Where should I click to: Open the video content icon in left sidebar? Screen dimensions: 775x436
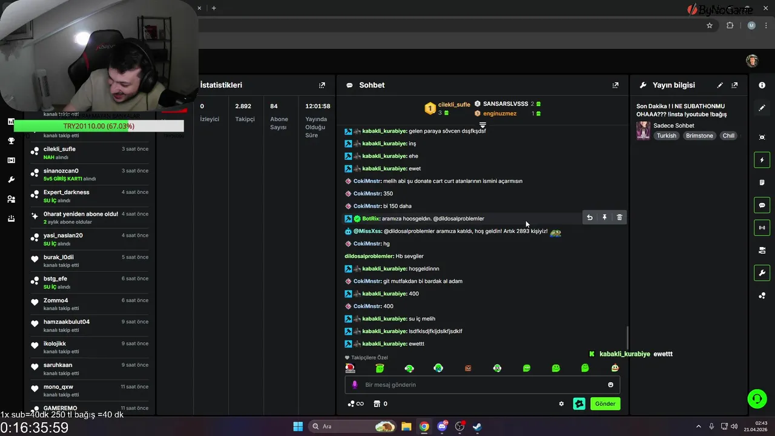(x=11, y=160)
